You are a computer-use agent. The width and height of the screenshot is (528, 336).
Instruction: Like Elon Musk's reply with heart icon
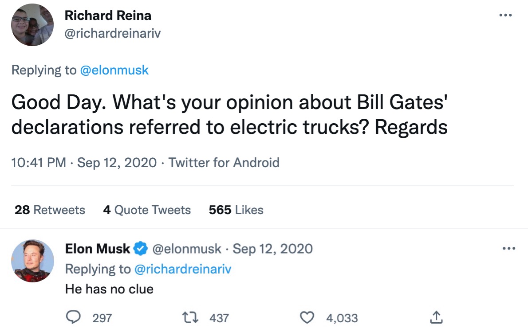pyautogui.click(x=307, y=317)
